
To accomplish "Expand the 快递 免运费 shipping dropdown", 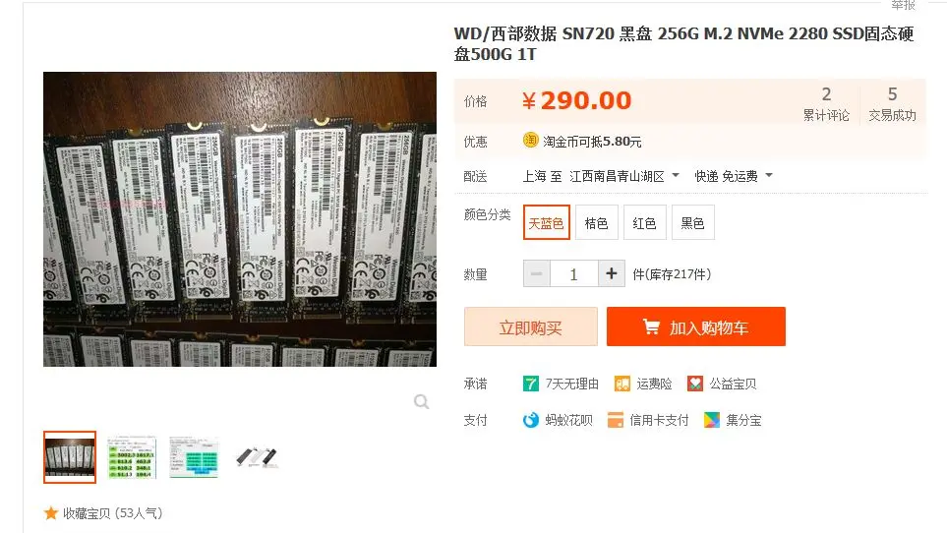I will click(x=734, y=176).
